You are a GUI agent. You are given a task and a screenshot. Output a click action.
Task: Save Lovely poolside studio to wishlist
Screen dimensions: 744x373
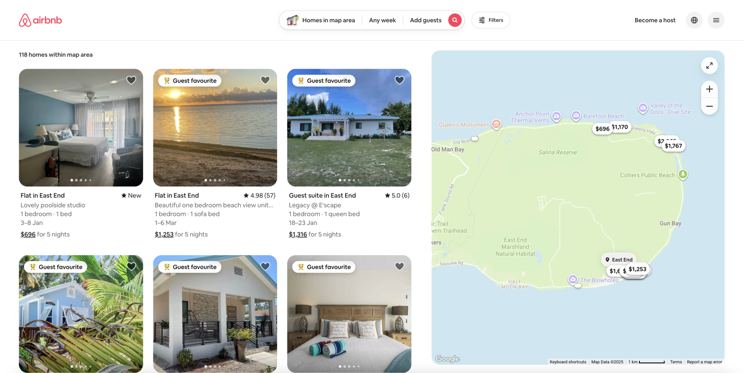tap(131, 80)
